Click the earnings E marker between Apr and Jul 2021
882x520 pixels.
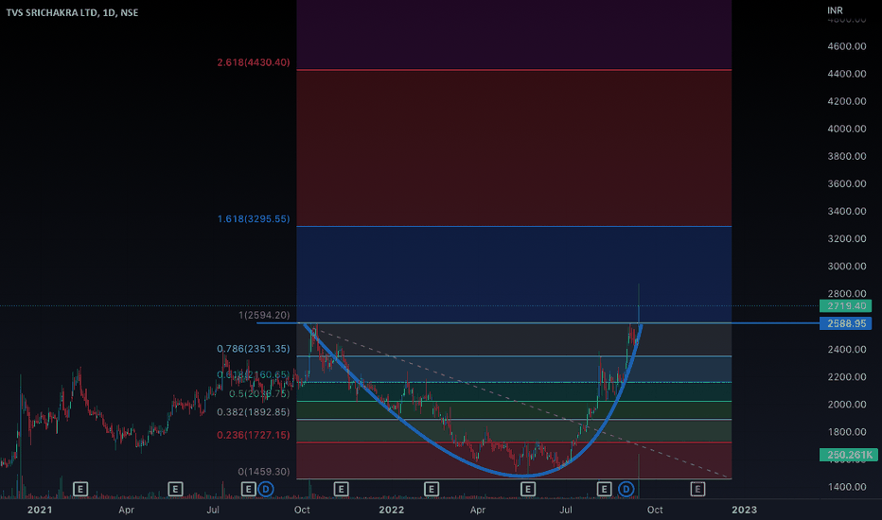pos(175,489)
